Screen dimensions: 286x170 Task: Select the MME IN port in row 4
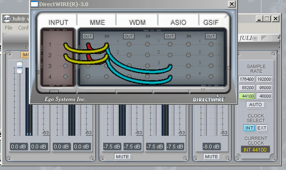[x=106, y=77]
